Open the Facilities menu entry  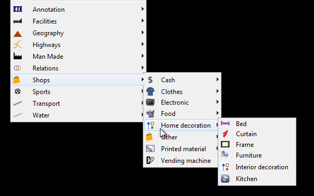coord(78,21)
